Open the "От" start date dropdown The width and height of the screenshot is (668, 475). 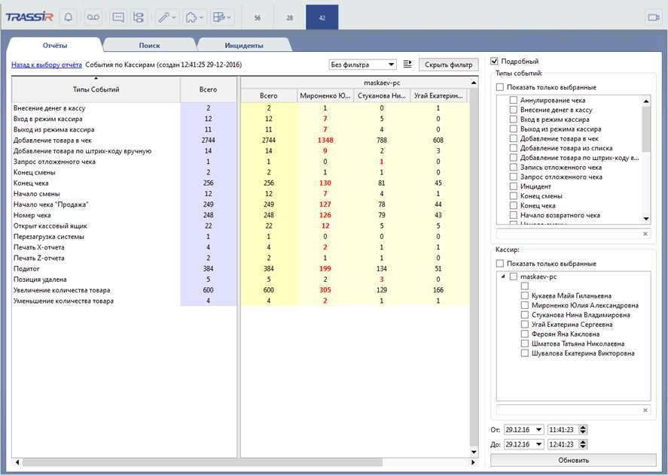tap(538, 430)
